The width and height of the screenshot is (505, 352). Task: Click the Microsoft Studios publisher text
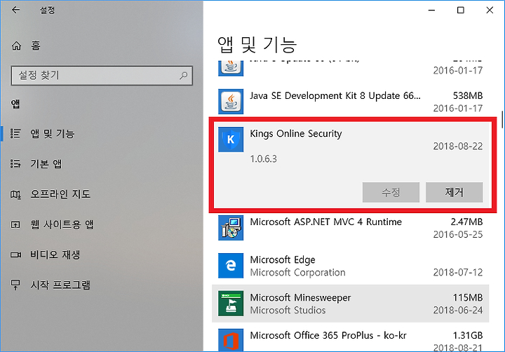[x=288, y=310]
